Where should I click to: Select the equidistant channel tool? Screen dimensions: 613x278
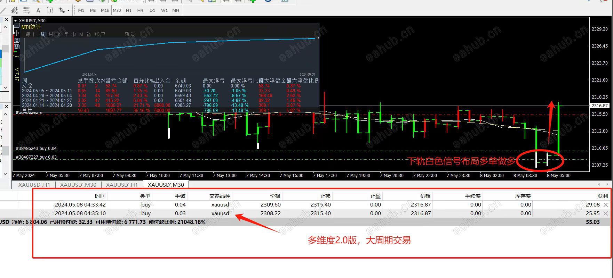pyautogui.click(x=15, y=10)
